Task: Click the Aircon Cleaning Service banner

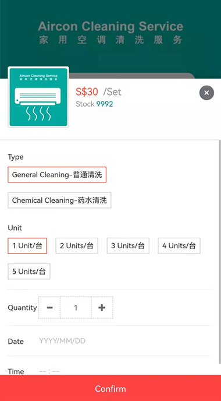Action: pos(110,33)
